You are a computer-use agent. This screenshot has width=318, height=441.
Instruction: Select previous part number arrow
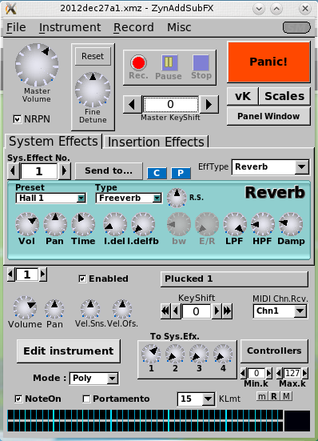[x=11, y=275]
